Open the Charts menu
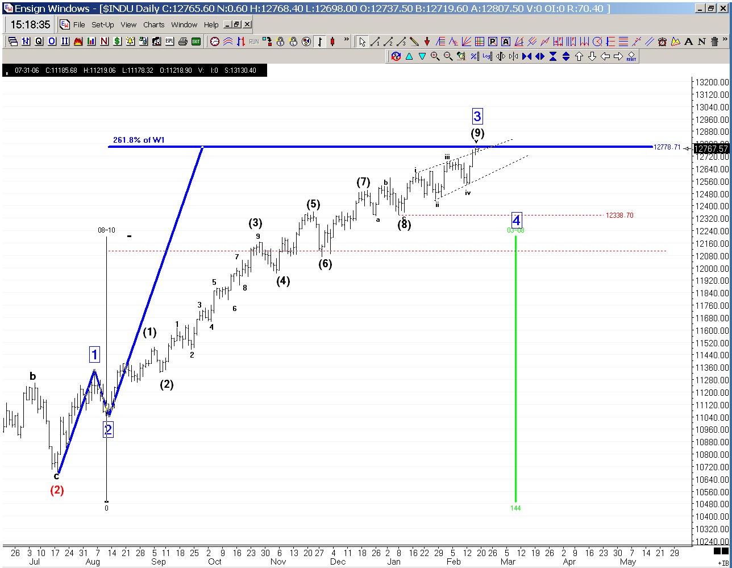This screenshot has width=732, height=568. [x=153, y=25]
